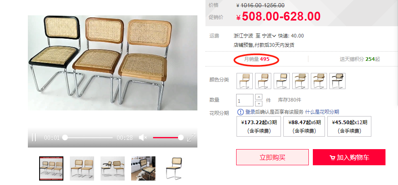The height and width of the screenshot is (185, 398).
Task: Click the quantity input field
Action: tap(245, 100)
